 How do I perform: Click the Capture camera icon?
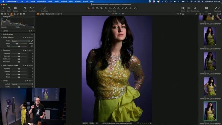click(x=15, y=8)
